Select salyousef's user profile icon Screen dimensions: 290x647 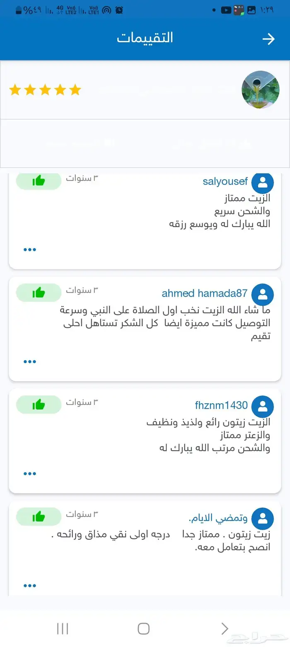(263, 182)
